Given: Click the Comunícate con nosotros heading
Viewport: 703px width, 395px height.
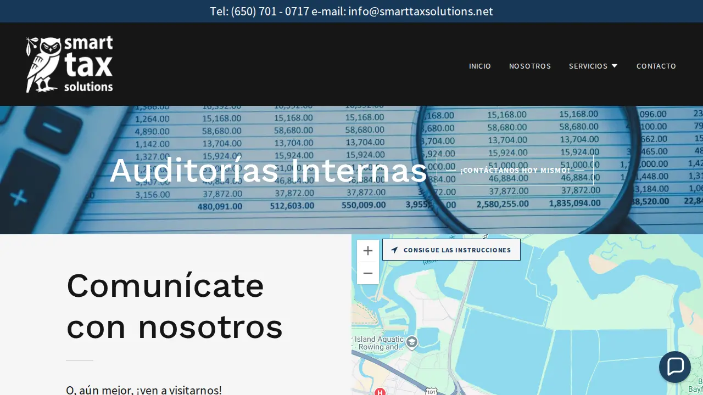Looking at the screenshot, I should point(175,306).
